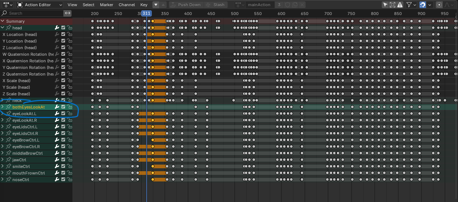Lock the Y Quaternion Rotation channel
The width and height of the screenshot is (458, 202).
coord(69,67)
